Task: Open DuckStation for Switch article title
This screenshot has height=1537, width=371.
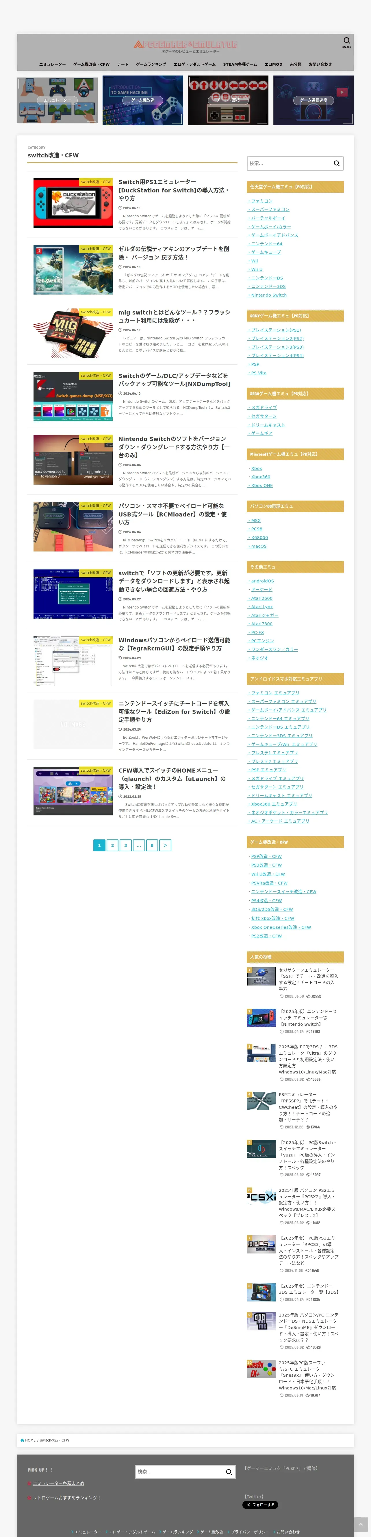Action: click(x=175, y=190)
